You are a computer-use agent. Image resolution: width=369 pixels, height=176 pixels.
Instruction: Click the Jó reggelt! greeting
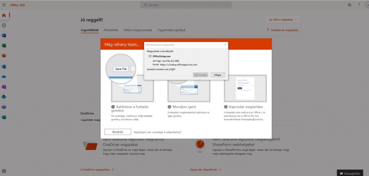click(92, 20)
